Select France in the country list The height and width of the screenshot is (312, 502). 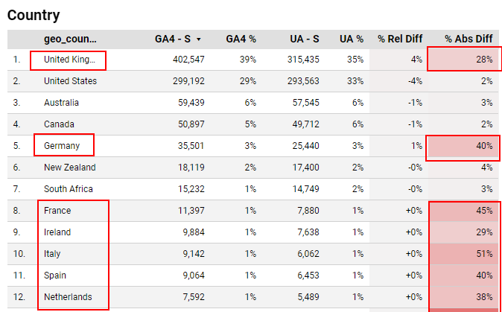pyautogui.click(x=57, y=211)
